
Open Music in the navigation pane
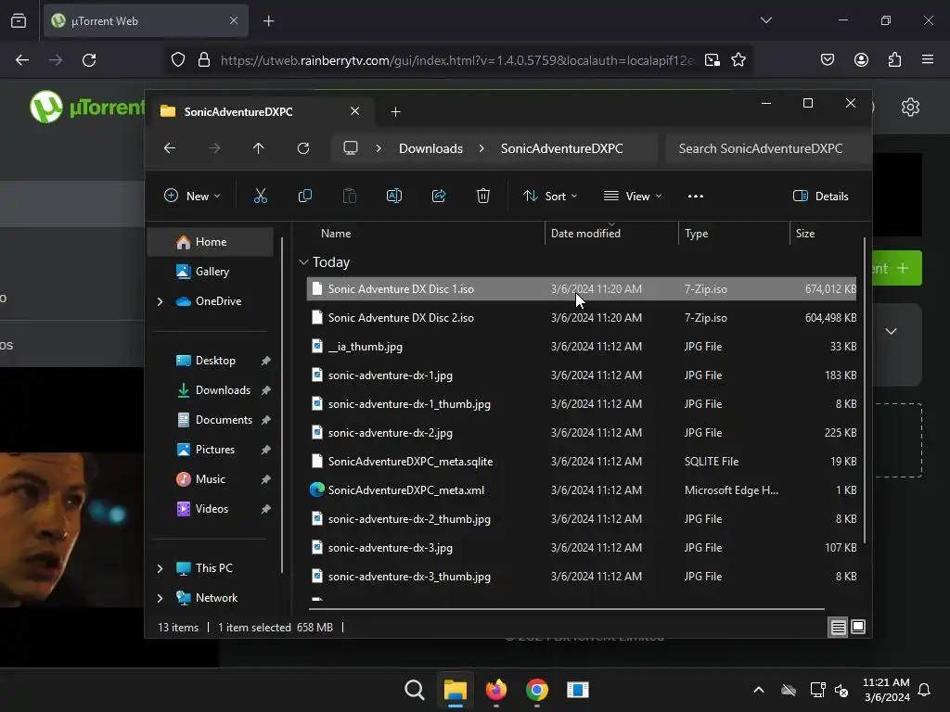pos(211,479)
